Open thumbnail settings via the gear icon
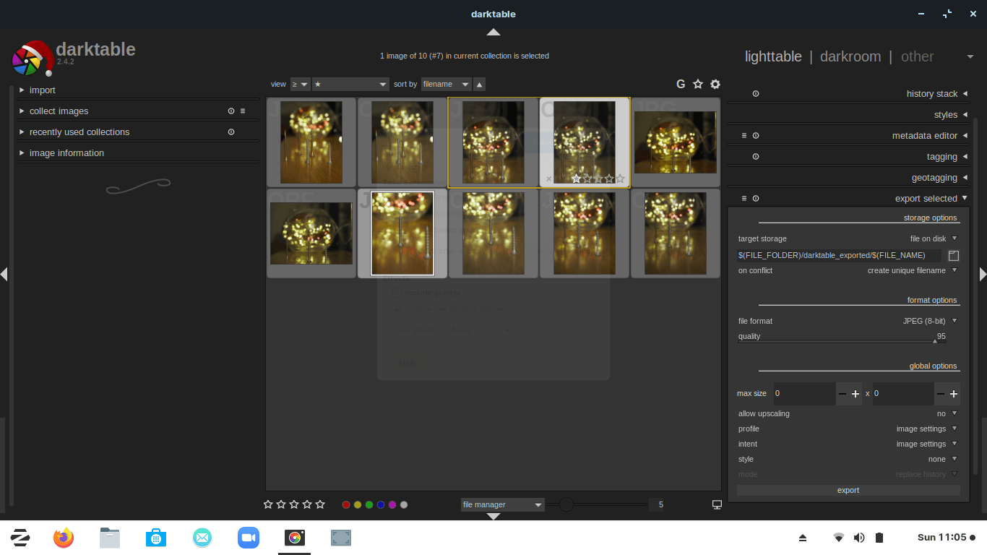Screen dimensions: 987x555 (x=715, y=84)
